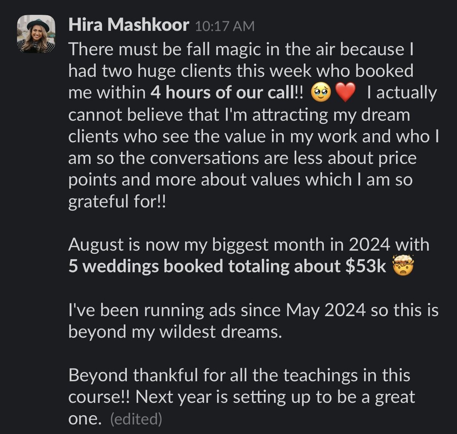Image resolution: width=457 pixels, height=434 pixels.
Task: Click Hira Mashkoor's profile avatar
Action: point(36,34)
